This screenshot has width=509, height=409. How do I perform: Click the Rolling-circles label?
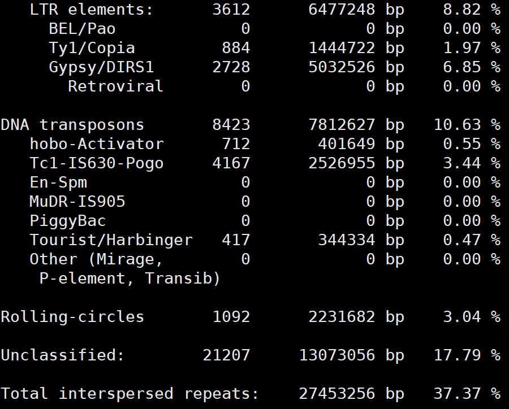(x=72, y=317)
